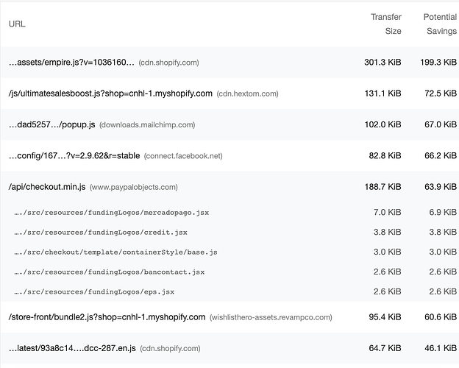
Task: Select the 2.6 KiB bancontact.jsx savings value
Action: pyautogui.click(x=443, y=272)
